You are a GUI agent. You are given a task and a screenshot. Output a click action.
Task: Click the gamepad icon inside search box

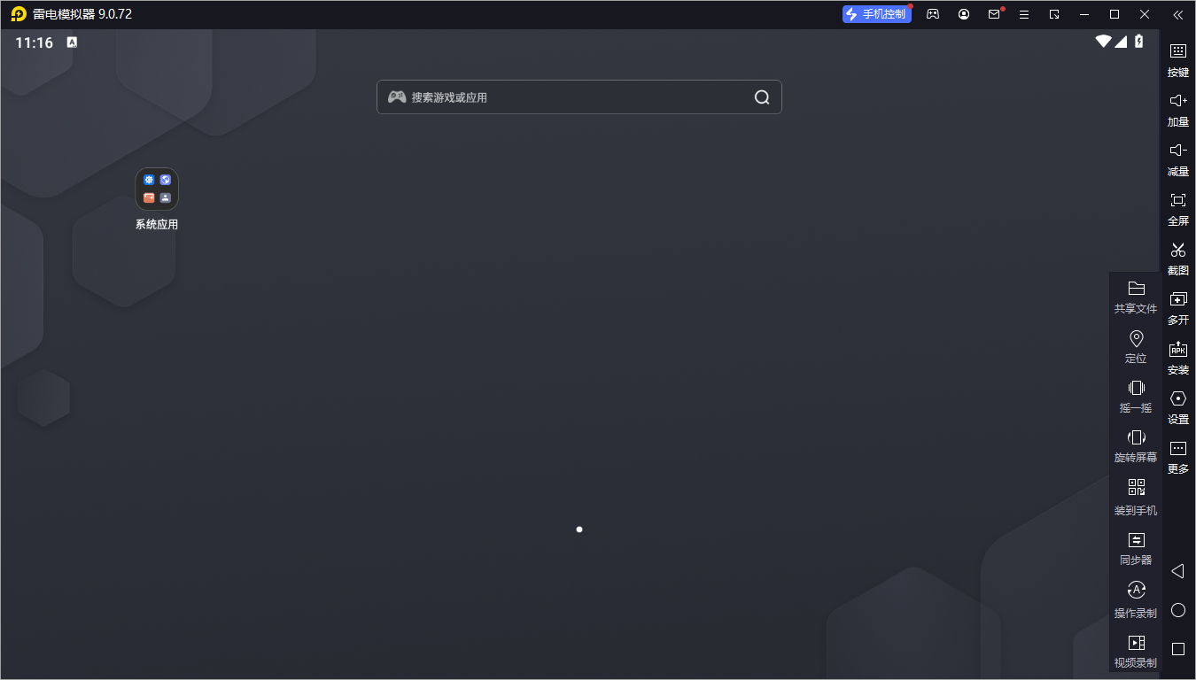pyautogui.click(x=397, y=97)
